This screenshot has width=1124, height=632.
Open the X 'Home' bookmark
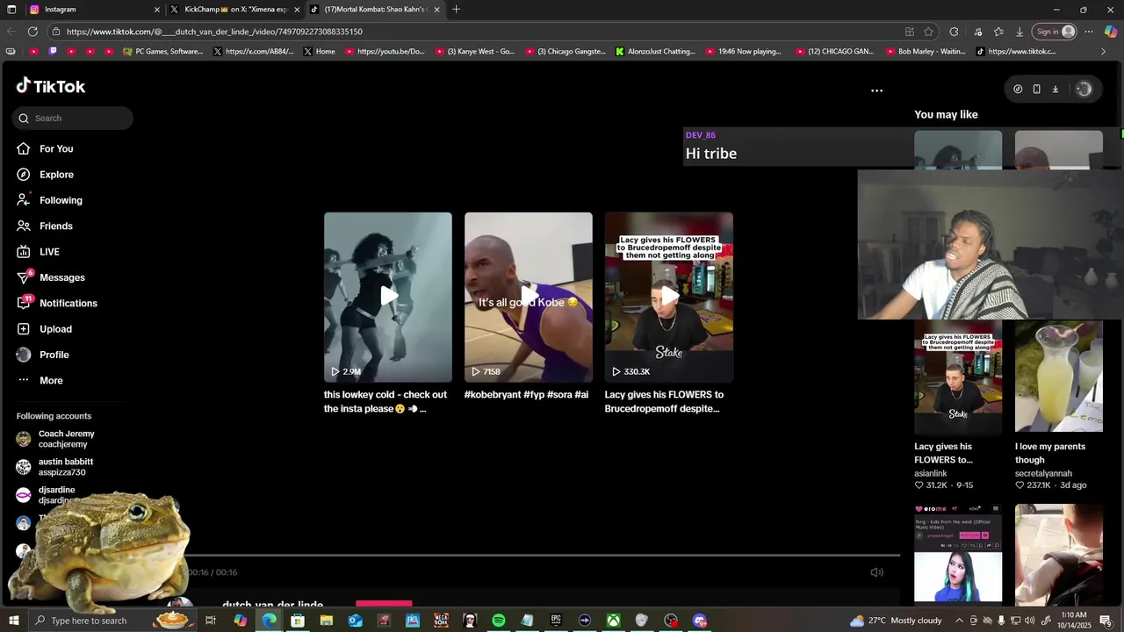320,52
